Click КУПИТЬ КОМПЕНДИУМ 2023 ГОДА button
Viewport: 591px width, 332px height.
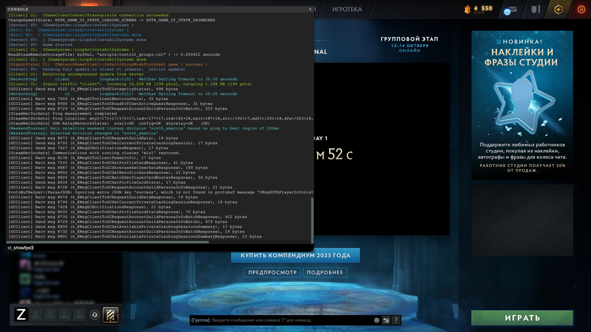(x=295, y=256)
